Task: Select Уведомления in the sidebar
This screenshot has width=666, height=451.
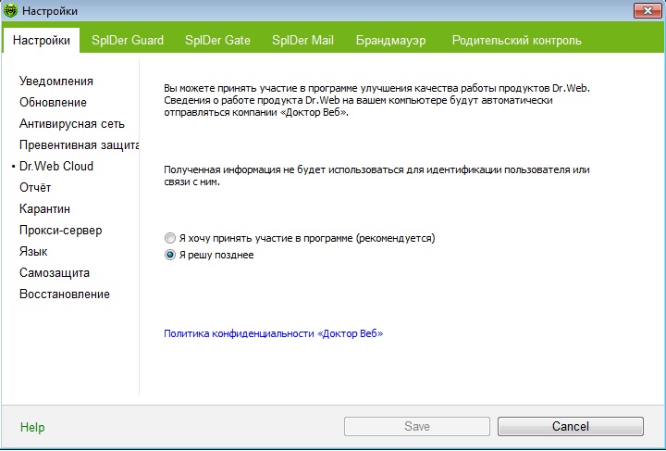Action: (56, 81)
